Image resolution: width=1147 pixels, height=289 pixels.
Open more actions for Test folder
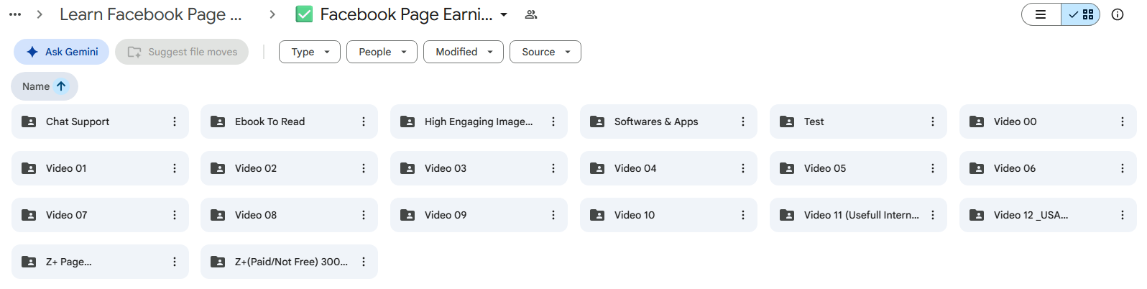tap(933, 121)
